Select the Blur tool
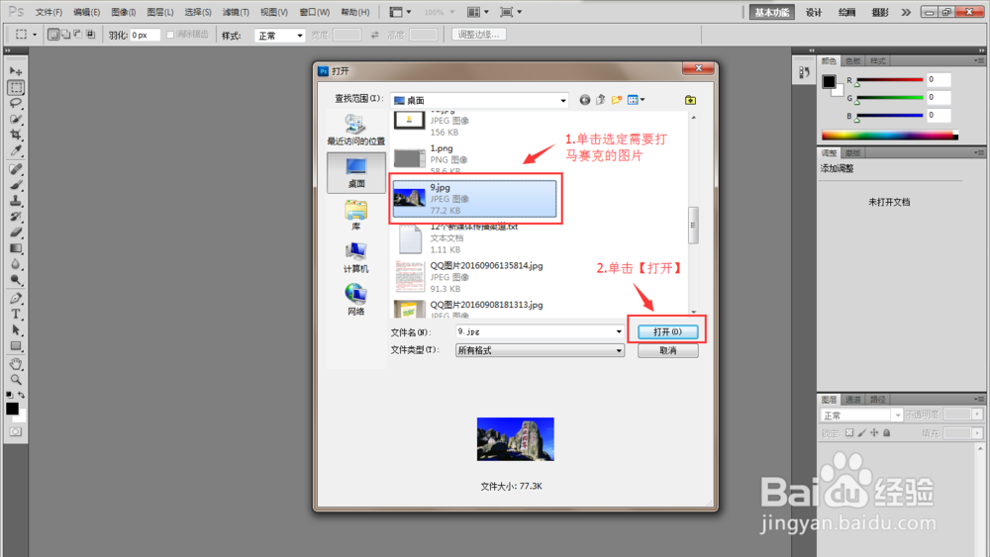Image resolution: width=990 pixels, height=557 pixels. tap(16, 264)
